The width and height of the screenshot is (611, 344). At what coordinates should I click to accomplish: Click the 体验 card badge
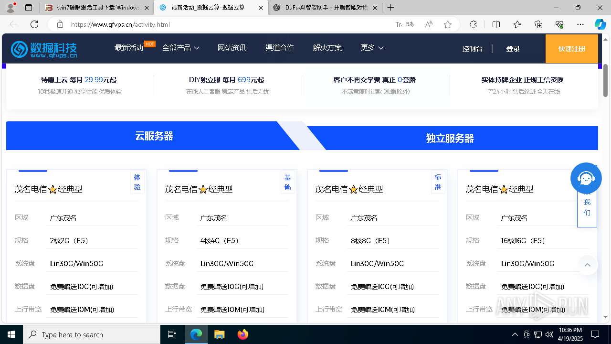point(137,182)
